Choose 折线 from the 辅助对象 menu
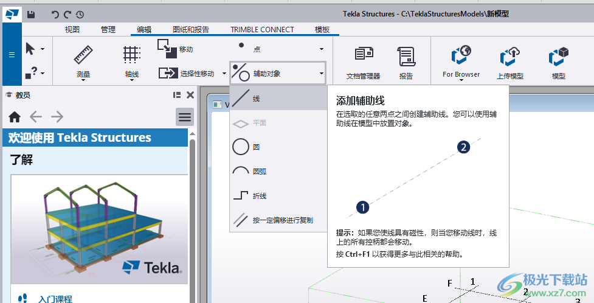 (x=278, y=196)
